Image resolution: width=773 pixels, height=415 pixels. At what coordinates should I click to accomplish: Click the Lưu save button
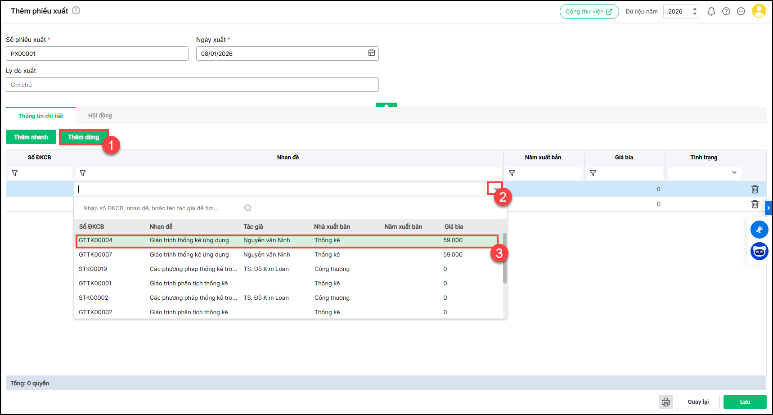tap(745, 402)
